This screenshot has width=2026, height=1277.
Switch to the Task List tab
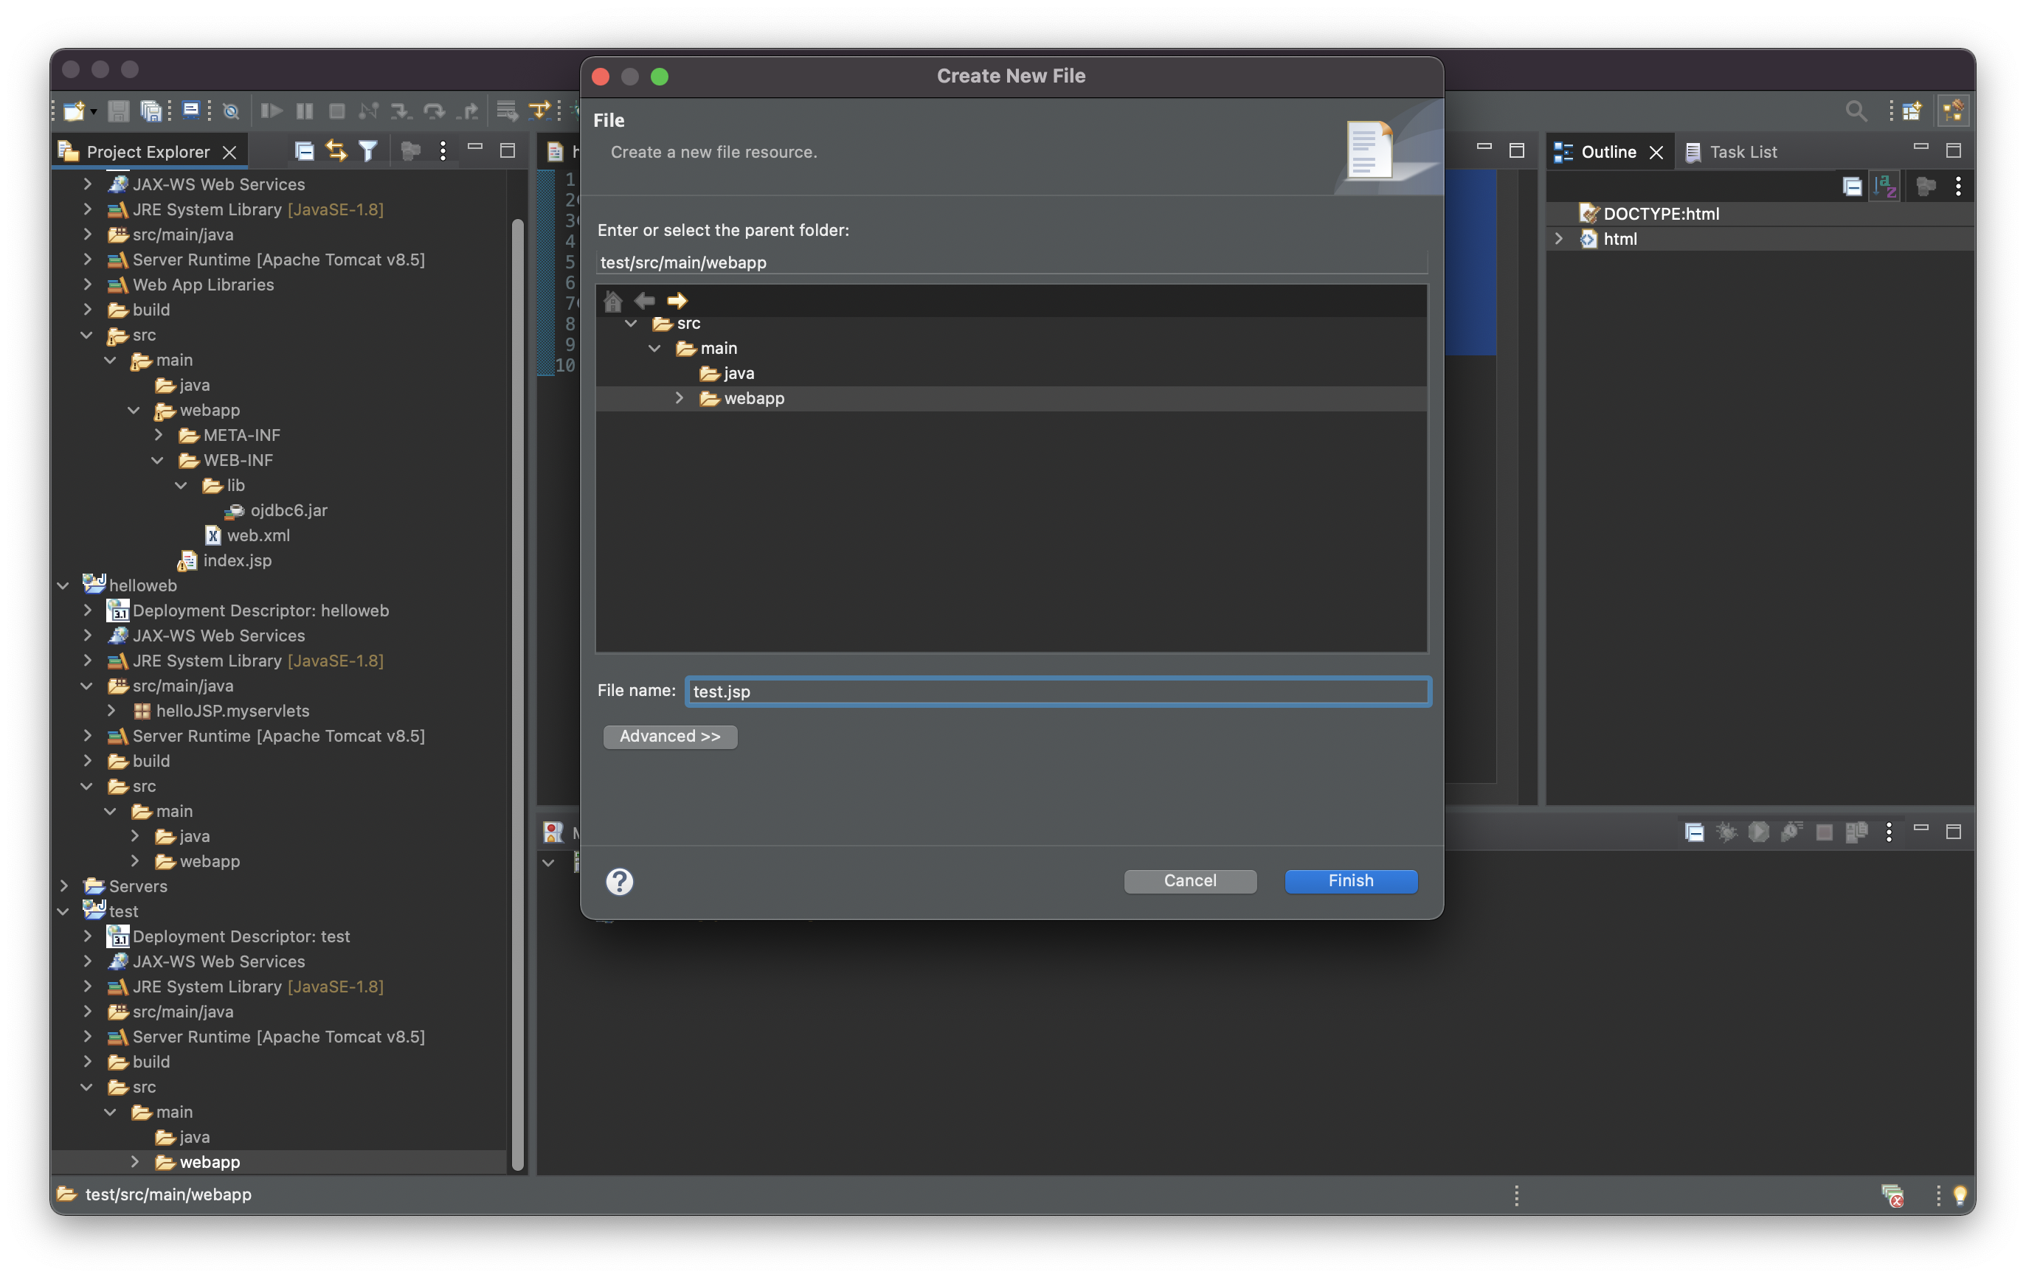(x=1732, y=152)
